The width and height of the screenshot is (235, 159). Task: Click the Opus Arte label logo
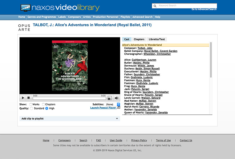(24, 27)
